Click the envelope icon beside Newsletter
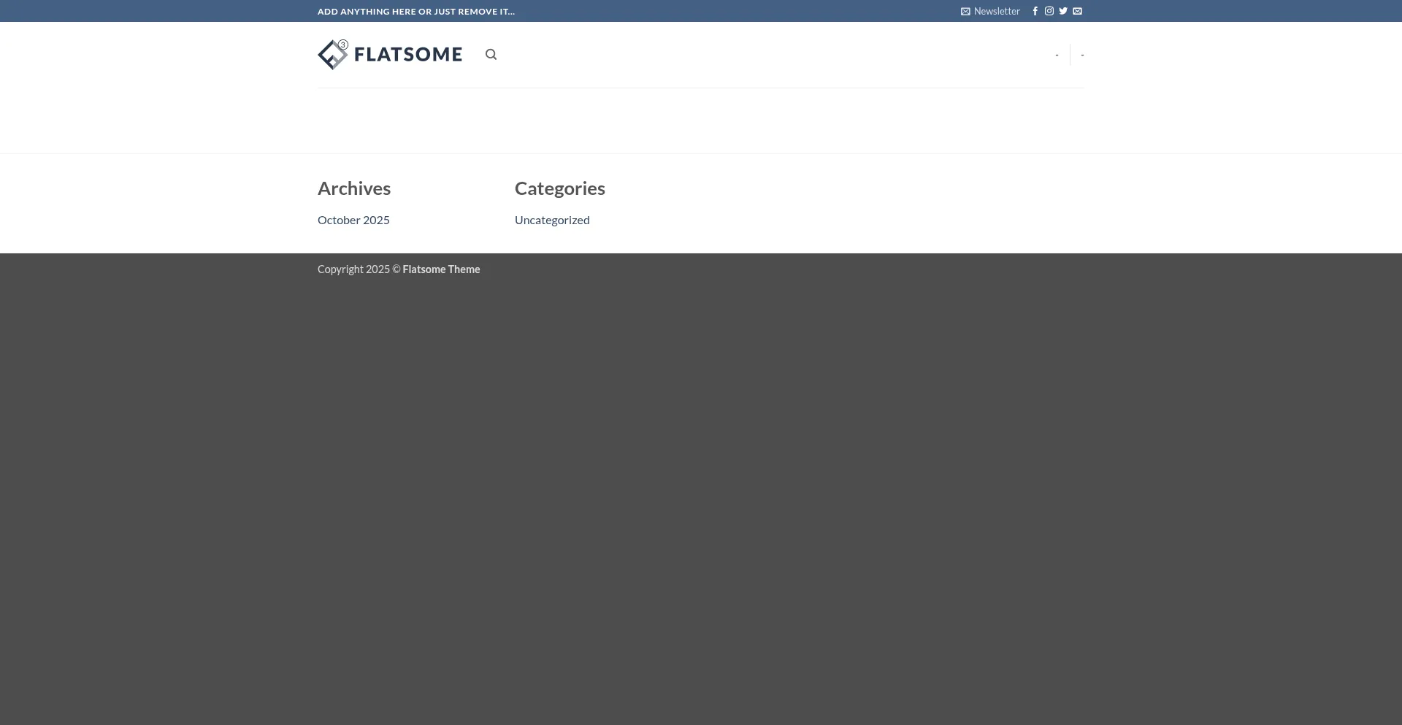 (x=965, y=12)
